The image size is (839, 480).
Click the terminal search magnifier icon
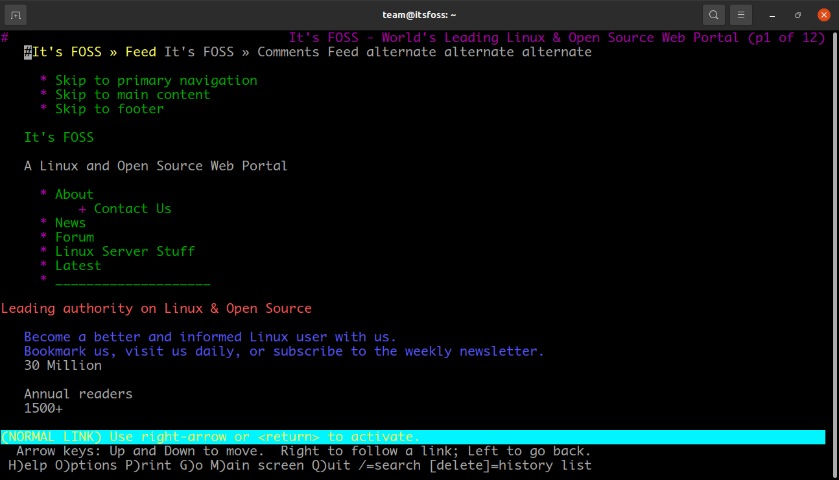coord(714,15)
